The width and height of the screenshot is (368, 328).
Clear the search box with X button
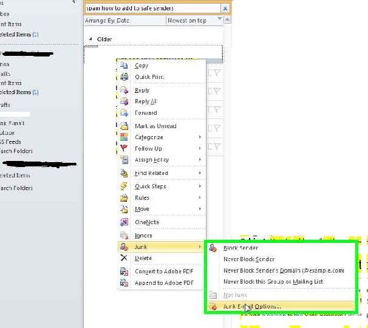tap(225, 9)
